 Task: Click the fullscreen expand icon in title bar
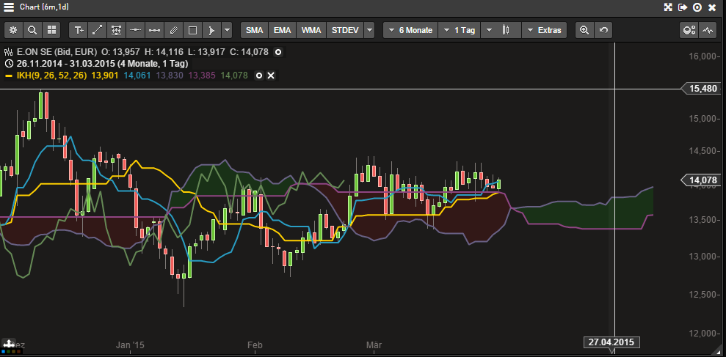(668, 7)
